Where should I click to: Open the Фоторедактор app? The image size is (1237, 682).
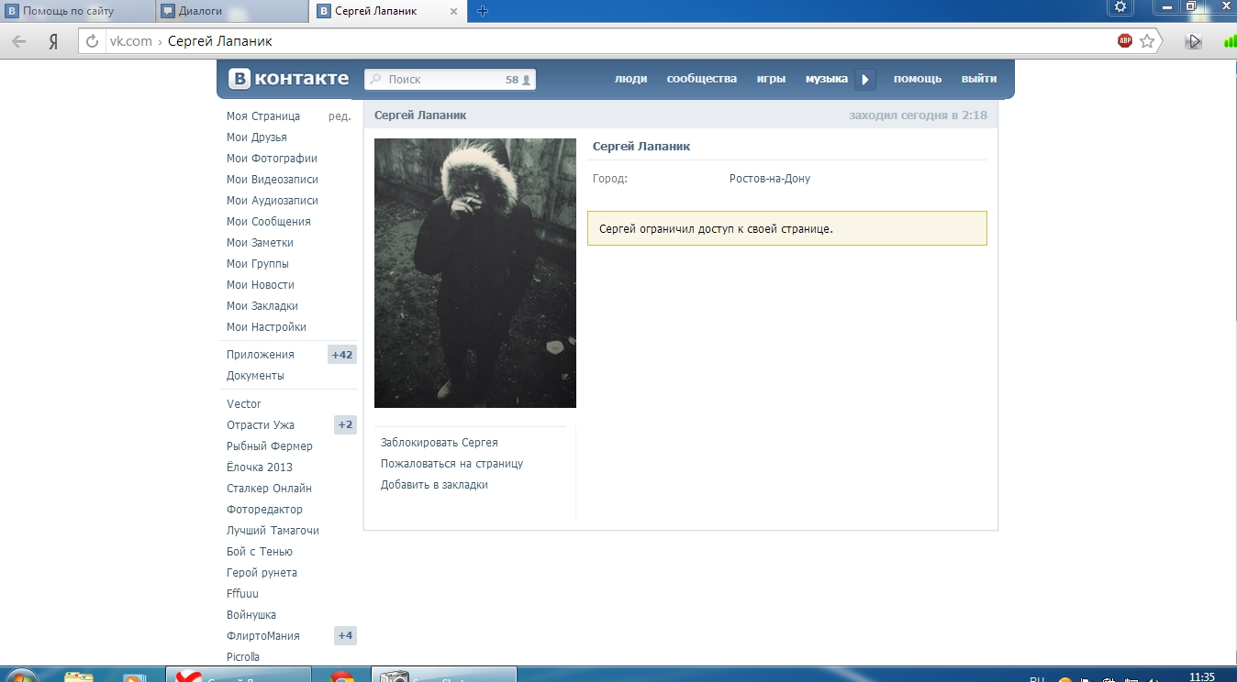coord(264,510)
